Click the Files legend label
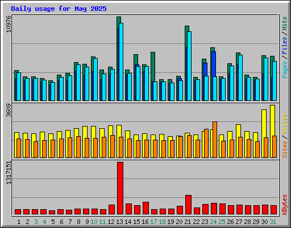Image resolution: width=291 pixels, height=228 pixels. click(x=285, y=46)
